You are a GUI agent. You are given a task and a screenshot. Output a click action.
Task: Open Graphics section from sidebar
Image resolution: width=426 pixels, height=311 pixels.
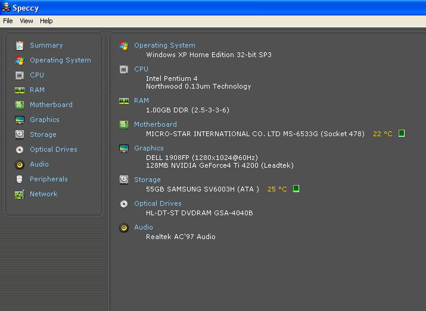pyautogui.click(x=45, y=120)
